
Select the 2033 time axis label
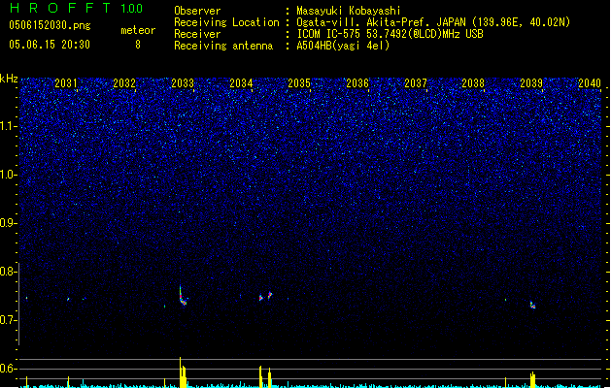(x=183, y=83)
